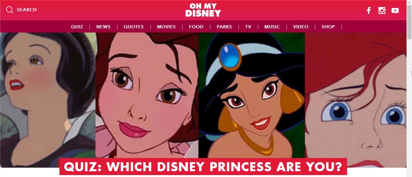Select Quotes in the navigation bar
The height and width of the screenshot is (177, 412).
coord(134,27)
